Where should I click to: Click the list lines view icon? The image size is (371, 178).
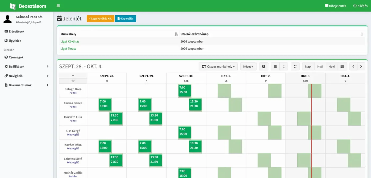[x=275, y=66]
